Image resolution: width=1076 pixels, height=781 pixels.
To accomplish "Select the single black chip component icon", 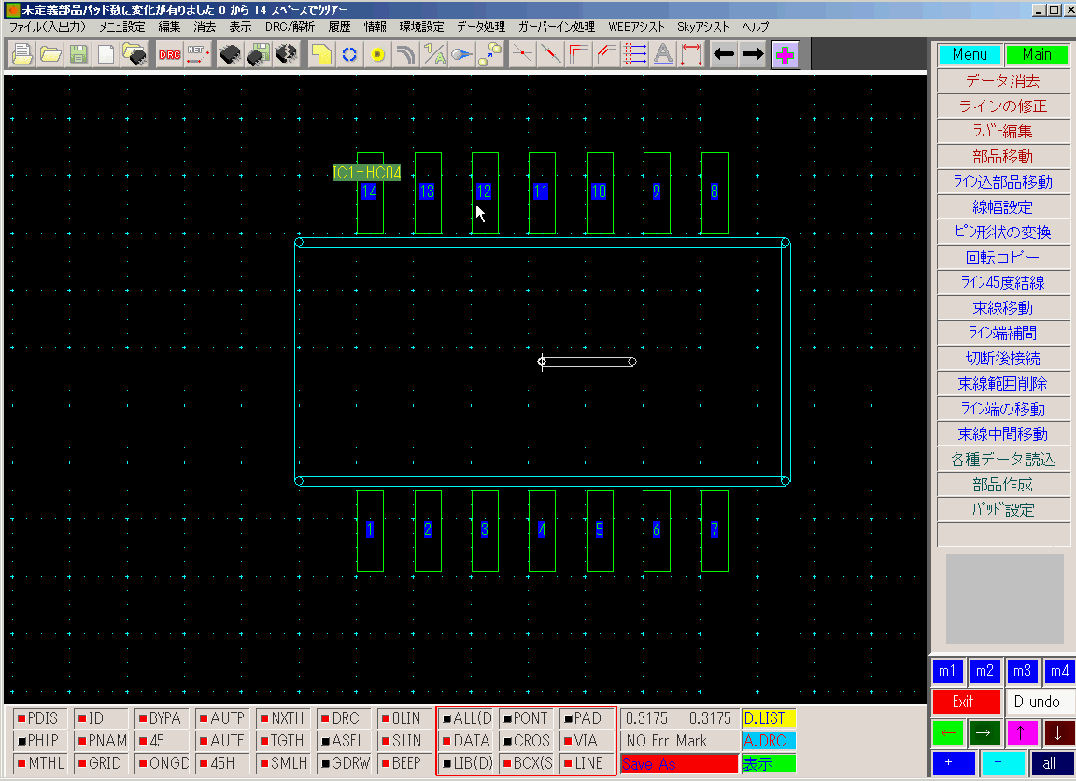I will 231,54.
